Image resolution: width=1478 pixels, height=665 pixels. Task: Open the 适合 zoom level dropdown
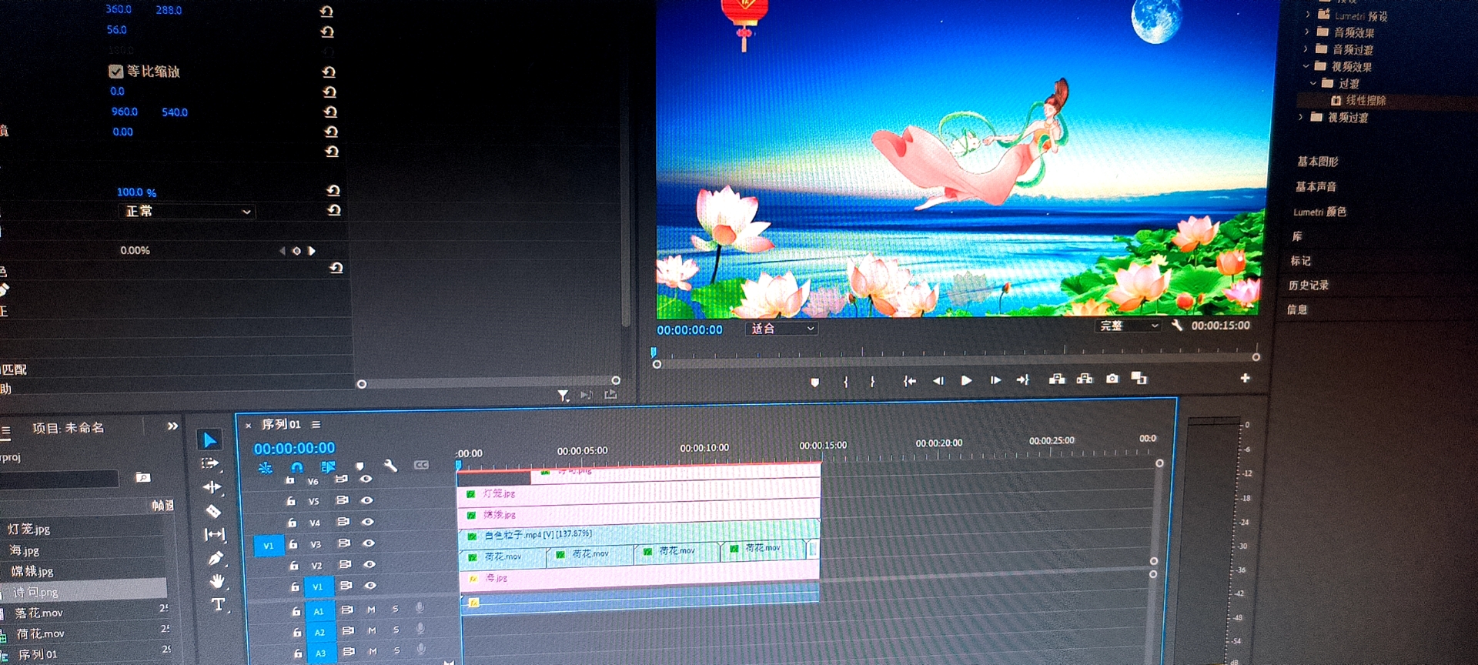point(781,329)
